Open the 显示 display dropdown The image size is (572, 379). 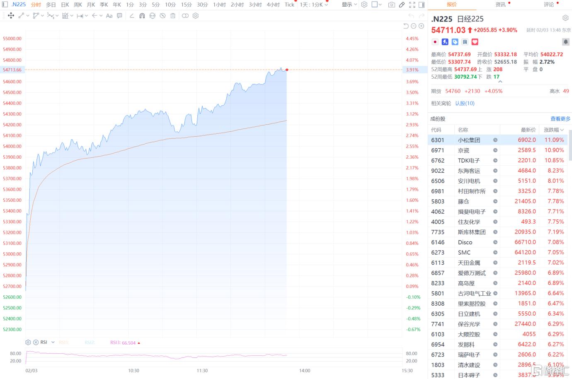(349, 5)
